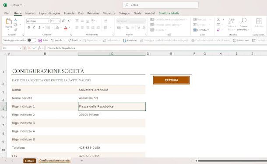Add a new sheet with plus button

click(x=82, y=161)
